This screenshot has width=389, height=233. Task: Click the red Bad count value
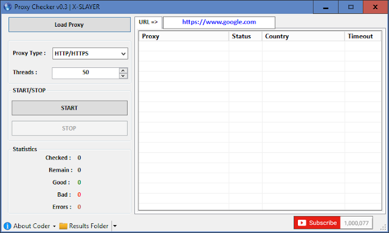pyautogui.click(x=79, y=195)
